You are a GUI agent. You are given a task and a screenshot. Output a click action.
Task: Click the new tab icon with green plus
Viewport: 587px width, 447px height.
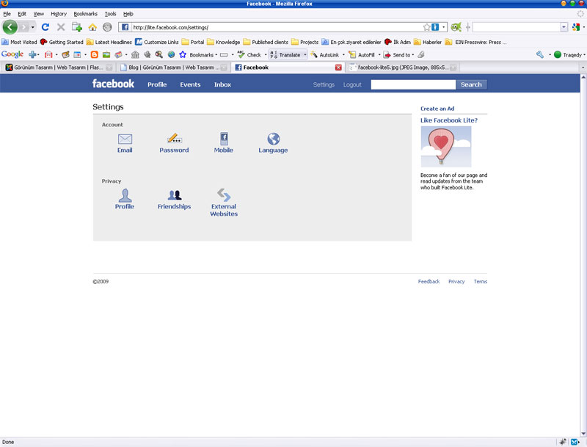click(77, 27)
